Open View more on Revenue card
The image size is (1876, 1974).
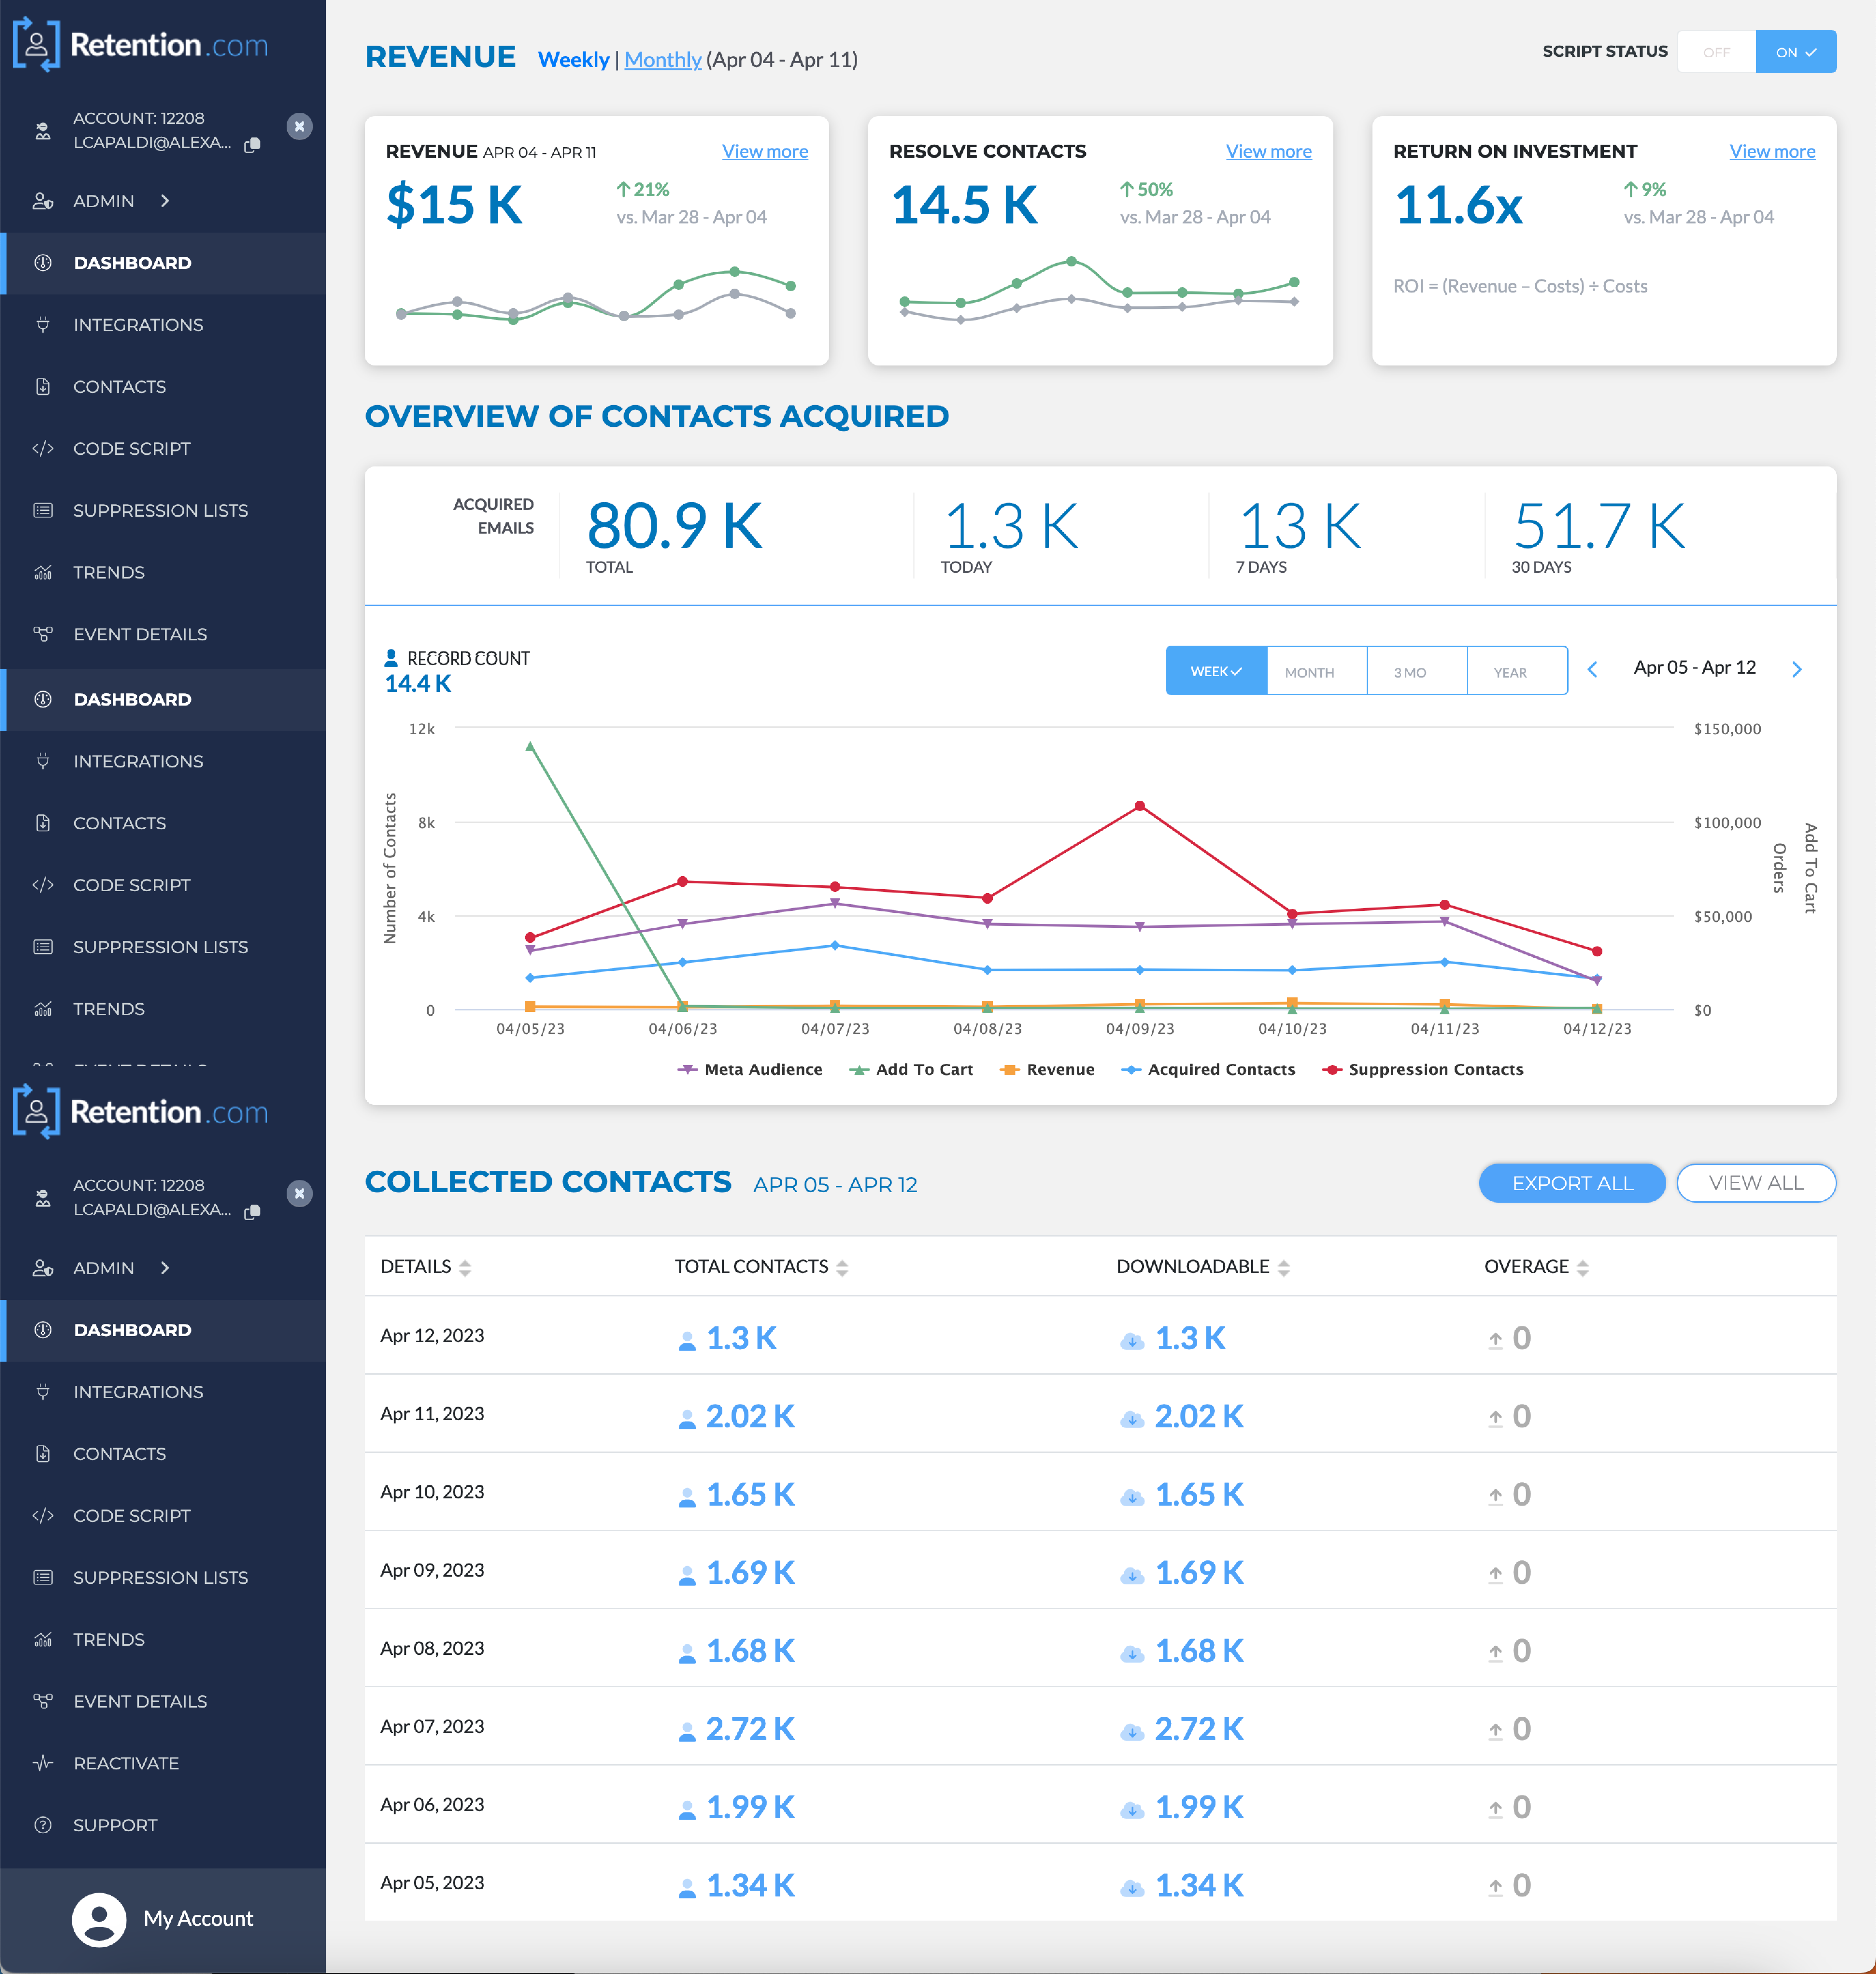(765, 151)
